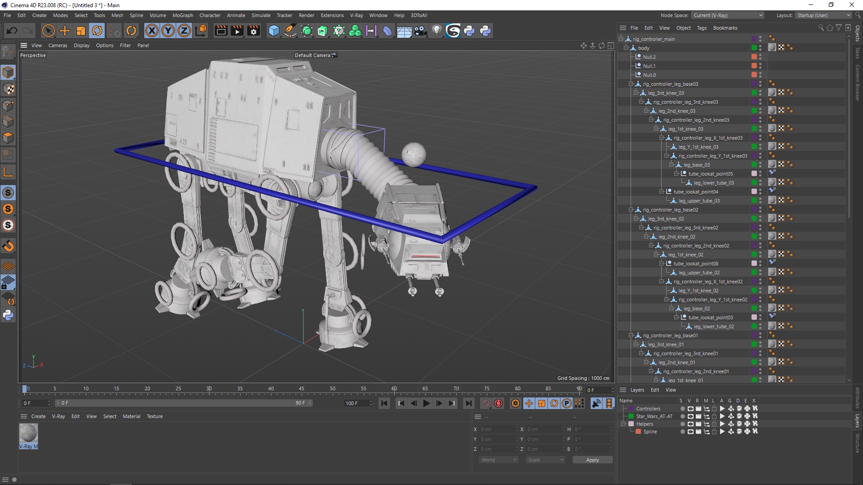Screen dimensions: 863x485
Task: Click frame 30 on timeline ruler
Action: point(209,390)
